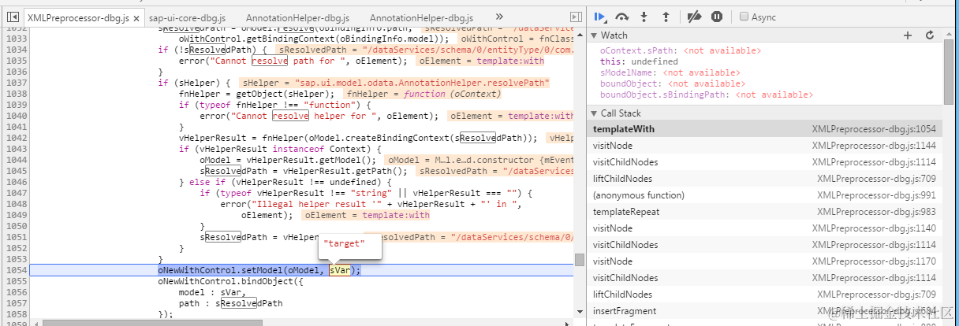
Task: Add a new watch expression
Action: [x=907, y=35]
